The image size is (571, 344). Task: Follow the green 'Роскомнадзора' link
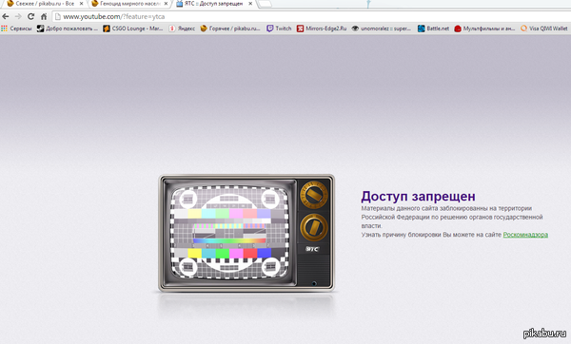coord(525,235)
